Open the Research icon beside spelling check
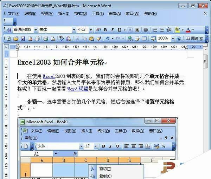Screen dimensions: 211x179 click(x=69, y=39)
